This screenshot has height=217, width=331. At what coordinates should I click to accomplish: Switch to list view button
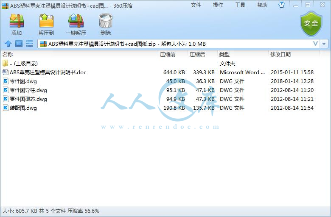click(29, 44)
